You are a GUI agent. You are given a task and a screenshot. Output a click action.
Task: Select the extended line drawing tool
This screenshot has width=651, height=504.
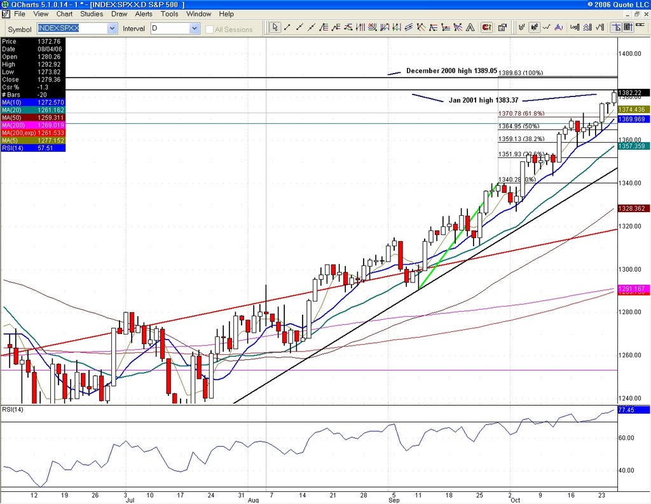(312, 28)
